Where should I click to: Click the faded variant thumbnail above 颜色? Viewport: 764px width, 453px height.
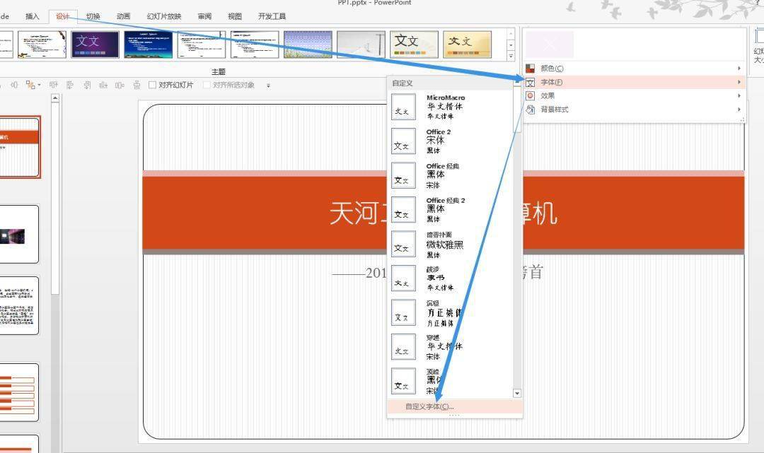pyautogui.click(x=549, y=45)
